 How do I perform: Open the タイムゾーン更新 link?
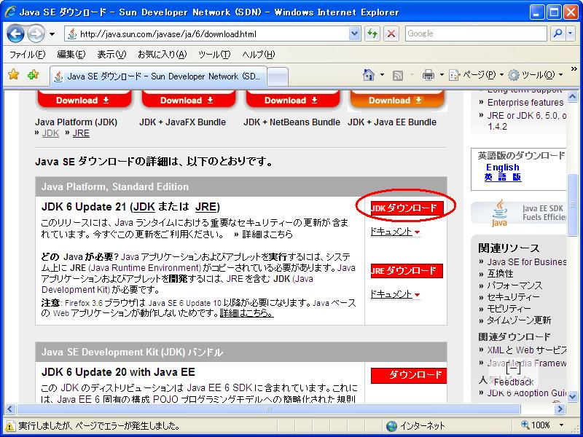[519, 320]
